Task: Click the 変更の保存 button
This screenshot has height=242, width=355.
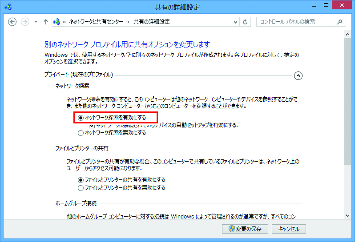Action: [x=245, y=229]
